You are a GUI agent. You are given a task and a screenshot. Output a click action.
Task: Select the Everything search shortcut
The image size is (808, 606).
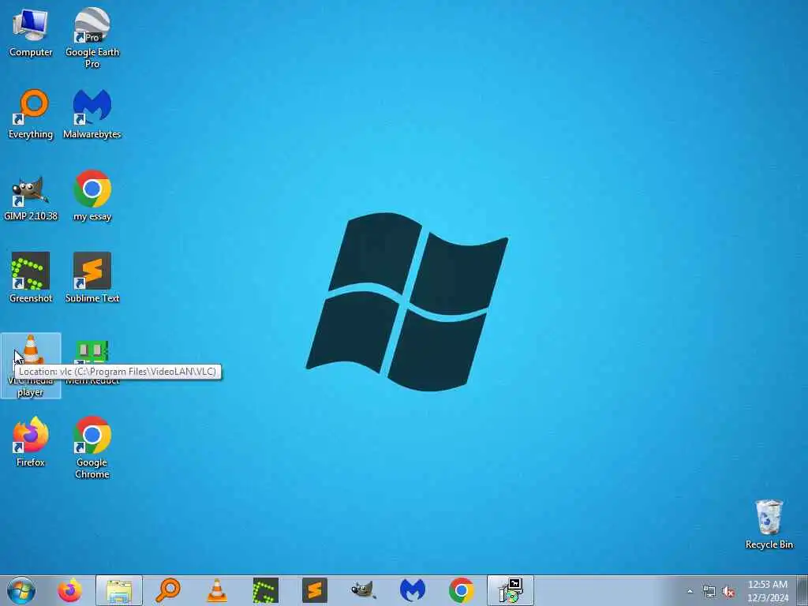tap(31, 114)
